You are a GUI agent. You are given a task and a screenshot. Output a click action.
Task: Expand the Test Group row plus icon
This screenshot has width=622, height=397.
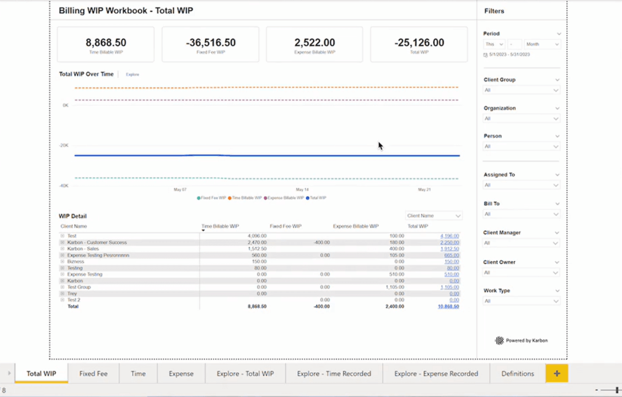coord(63,287)
